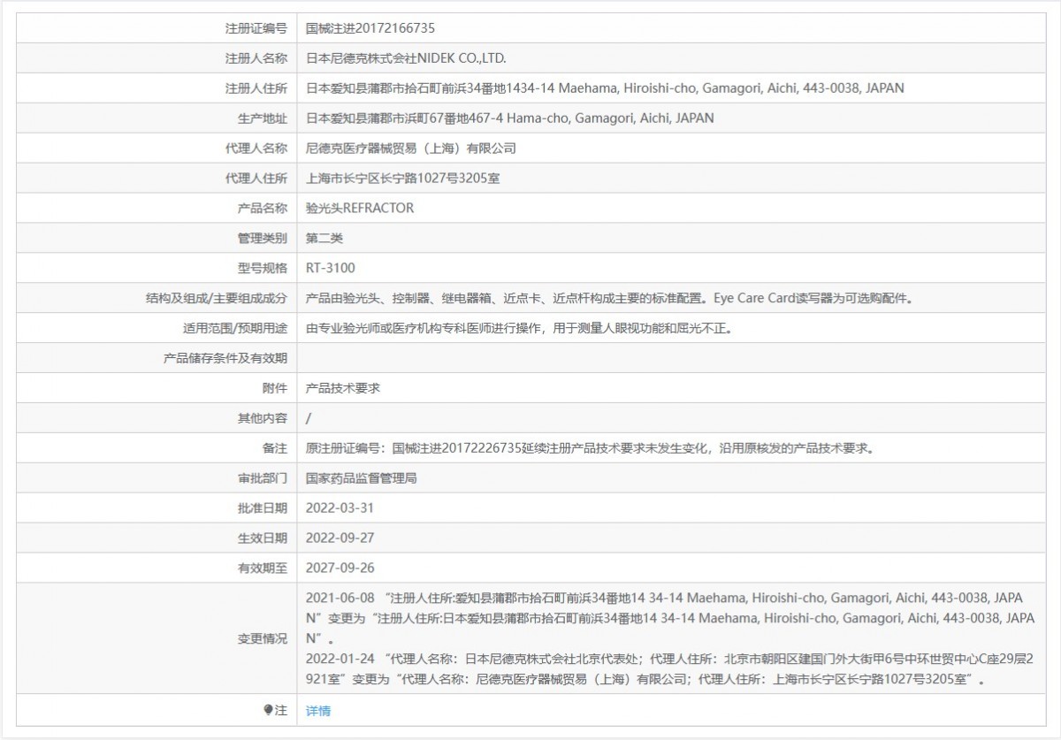Image resolution: width=1061 pixels, height=740 pixels.
Task: Click the 生效日期 row label
Action: (x=263, y=539)
